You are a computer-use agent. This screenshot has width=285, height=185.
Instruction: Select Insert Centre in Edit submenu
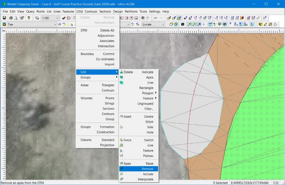pos(139,117)
